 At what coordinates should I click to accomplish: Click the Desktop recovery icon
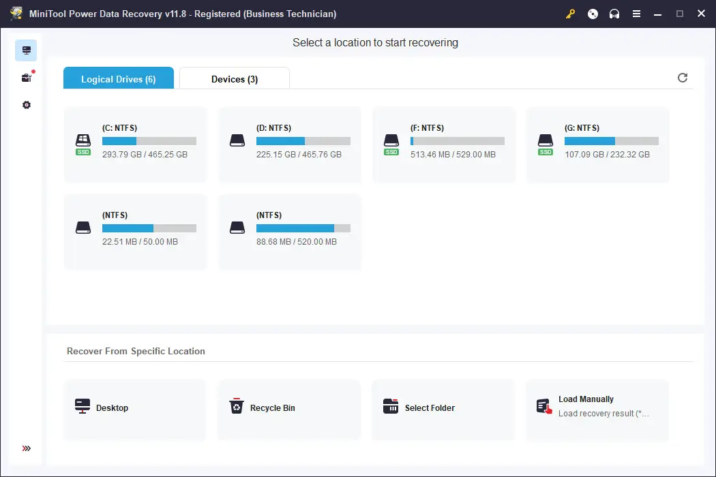click(x=83, y=406)
